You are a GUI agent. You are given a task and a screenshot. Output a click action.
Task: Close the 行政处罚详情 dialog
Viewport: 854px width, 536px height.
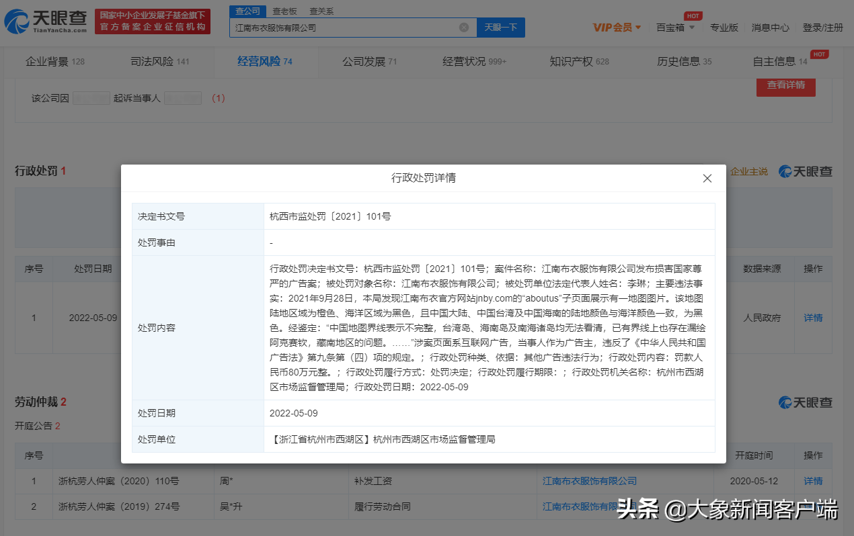(x=707, y=178)
